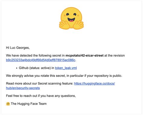Click the large Hugging Face emoji logo
This screenshot has height=115, width=143.
point(71,18)
